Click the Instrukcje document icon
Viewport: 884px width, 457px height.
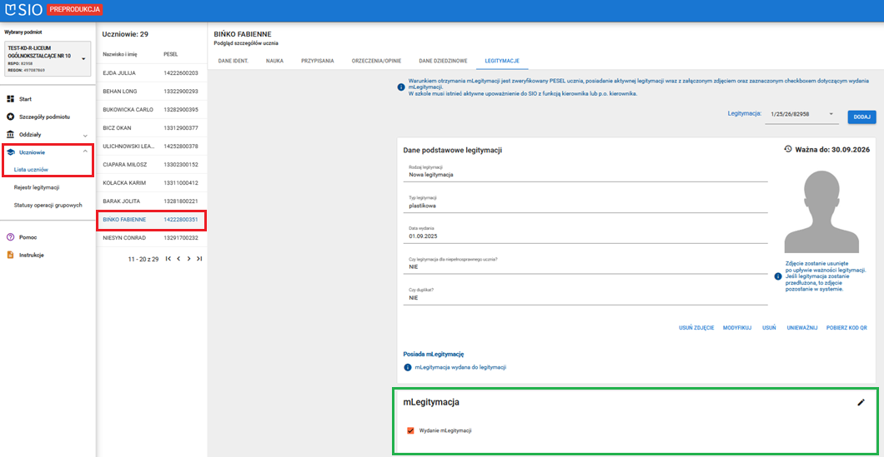(x=11, y=255)
